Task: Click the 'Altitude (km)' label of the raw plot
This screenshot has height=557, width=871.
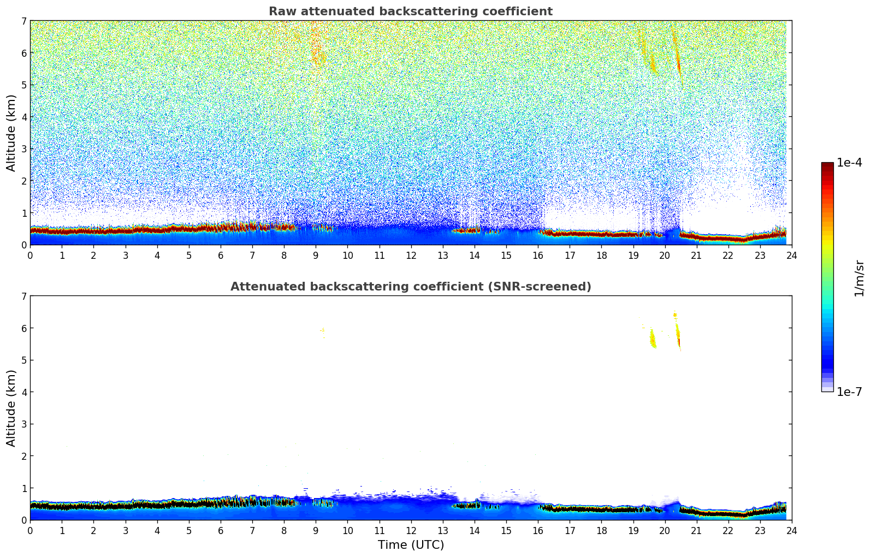Action: pos(11,133)
